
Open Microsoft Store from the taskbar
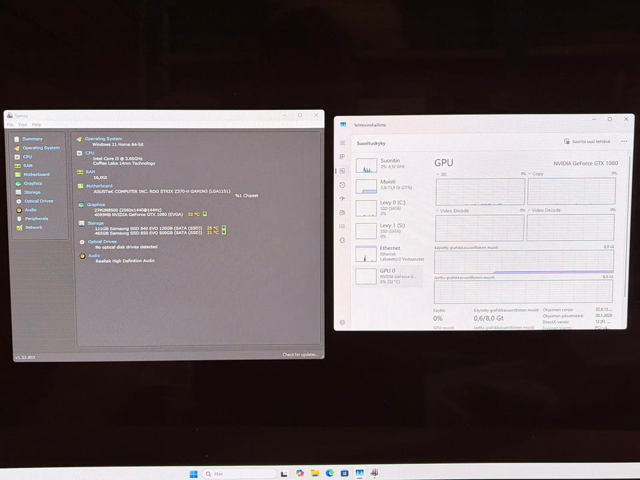point(345,473)
